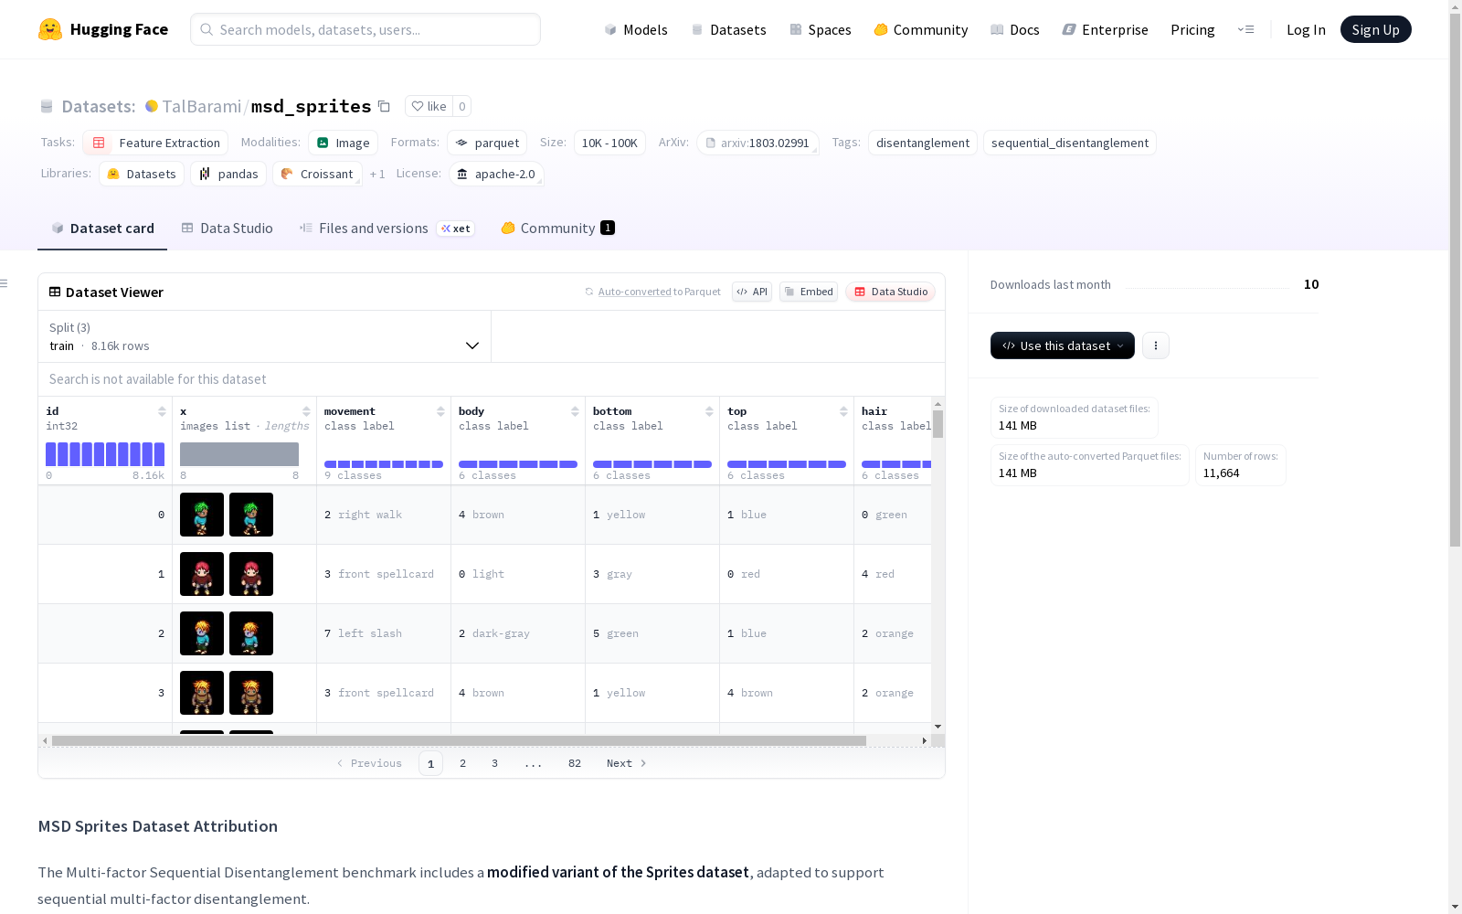Click the Dataset Viewer table icon
Screen dimensions: 1462x914
(x=55, y=292)
